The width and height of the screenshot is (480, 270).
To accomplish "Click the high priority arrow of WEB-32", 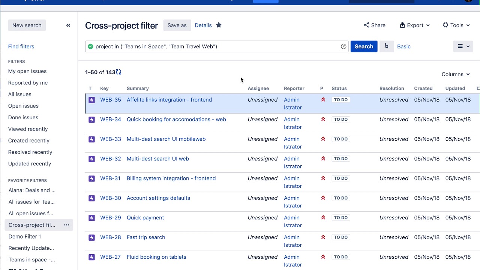I will point(323,159).
